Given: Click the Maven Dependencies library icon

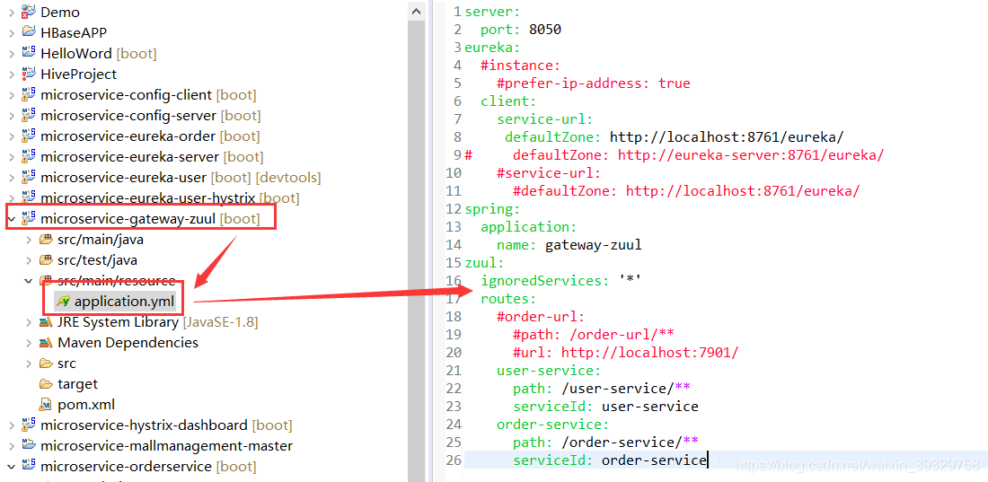Looking at the screenshot, I should coord(46,343).
